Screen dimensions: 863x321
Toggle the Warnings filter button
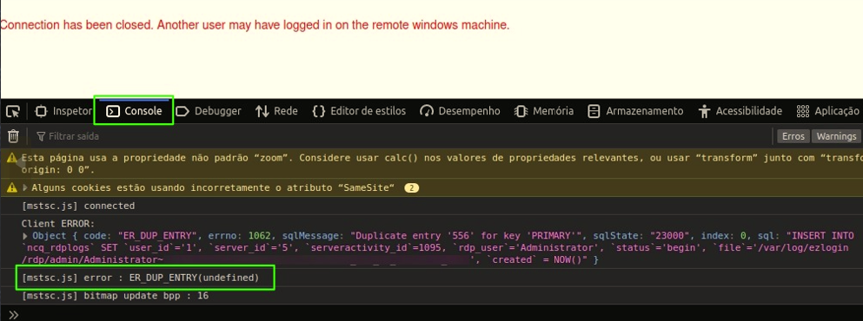point(837,136)
